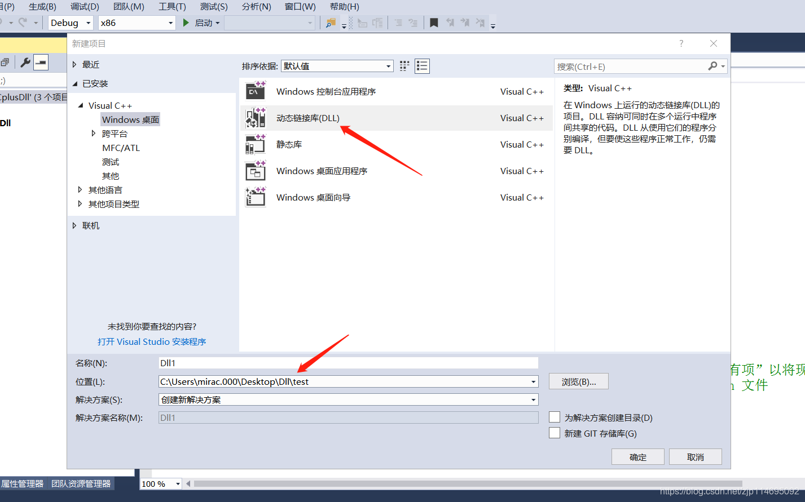The width and height of the screenshot is (805, 502).
Task: Switch to small icons grid view
Action: click(x=404, y=66)
